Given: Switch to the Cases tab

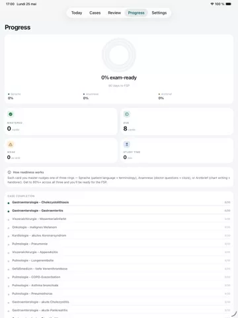Looking at the screenshot, I should 95,13.
